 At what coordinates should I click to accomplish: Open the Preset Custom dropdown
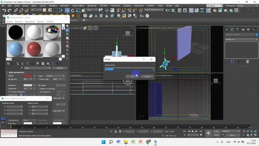[x=55, y=76]
